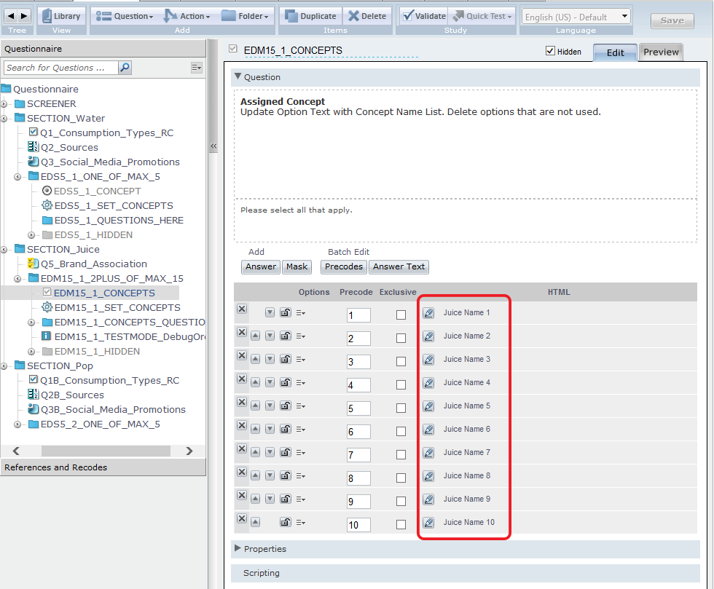The width and height of the screenshot is (714, 589).
Task: Expand the EDM15_1_HIDDEN folder node
Action: pyautogui.click(x=31, y=352)
